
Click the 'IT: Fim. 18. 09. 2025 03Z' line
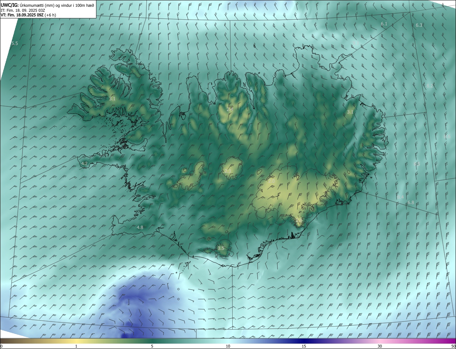click(x=23, y=10)
